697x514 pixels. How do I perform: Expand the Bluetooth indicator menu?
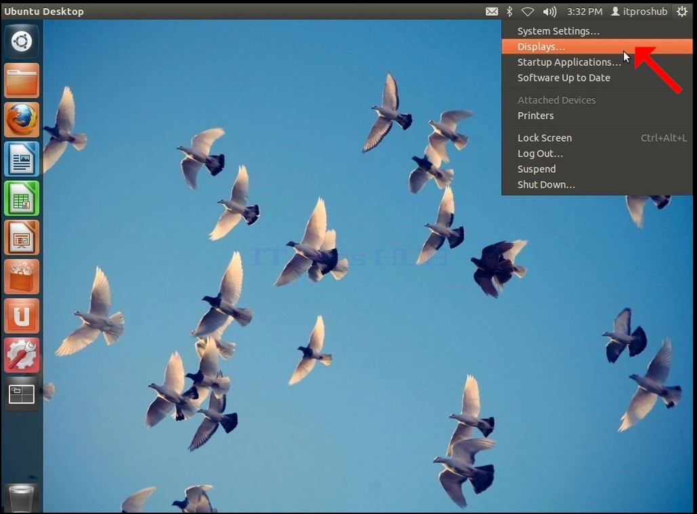(x=509, y=12)
